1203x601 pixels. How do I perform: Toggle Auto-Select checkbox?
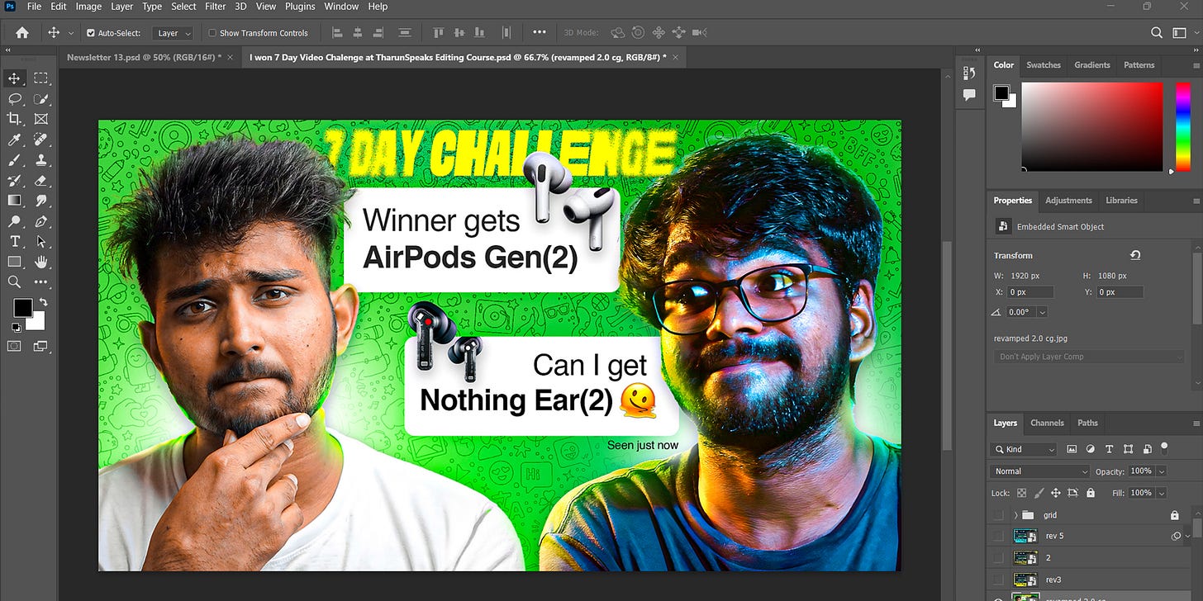pyautogui.click(x=91, y=33)
